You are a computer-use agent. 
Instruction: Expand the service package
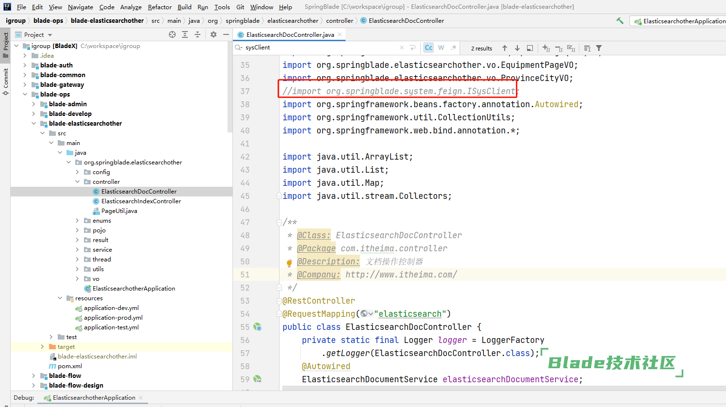click(77, 249)
